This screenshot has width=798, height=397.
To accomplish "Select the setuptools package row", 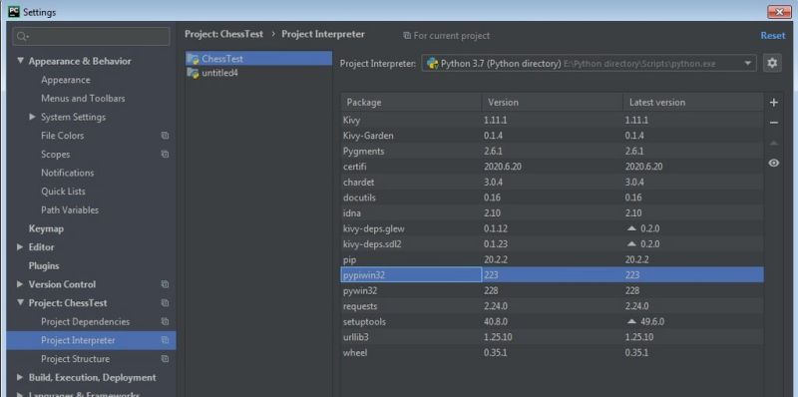I will pyautogui.click(x=553, y=321).
